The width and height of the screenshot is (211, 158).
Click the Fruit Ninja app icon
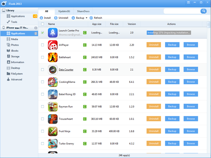coord(53,132)
